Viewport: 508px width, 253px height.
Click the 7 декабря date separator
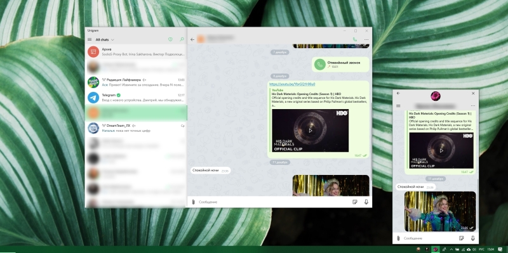point(279,52)
